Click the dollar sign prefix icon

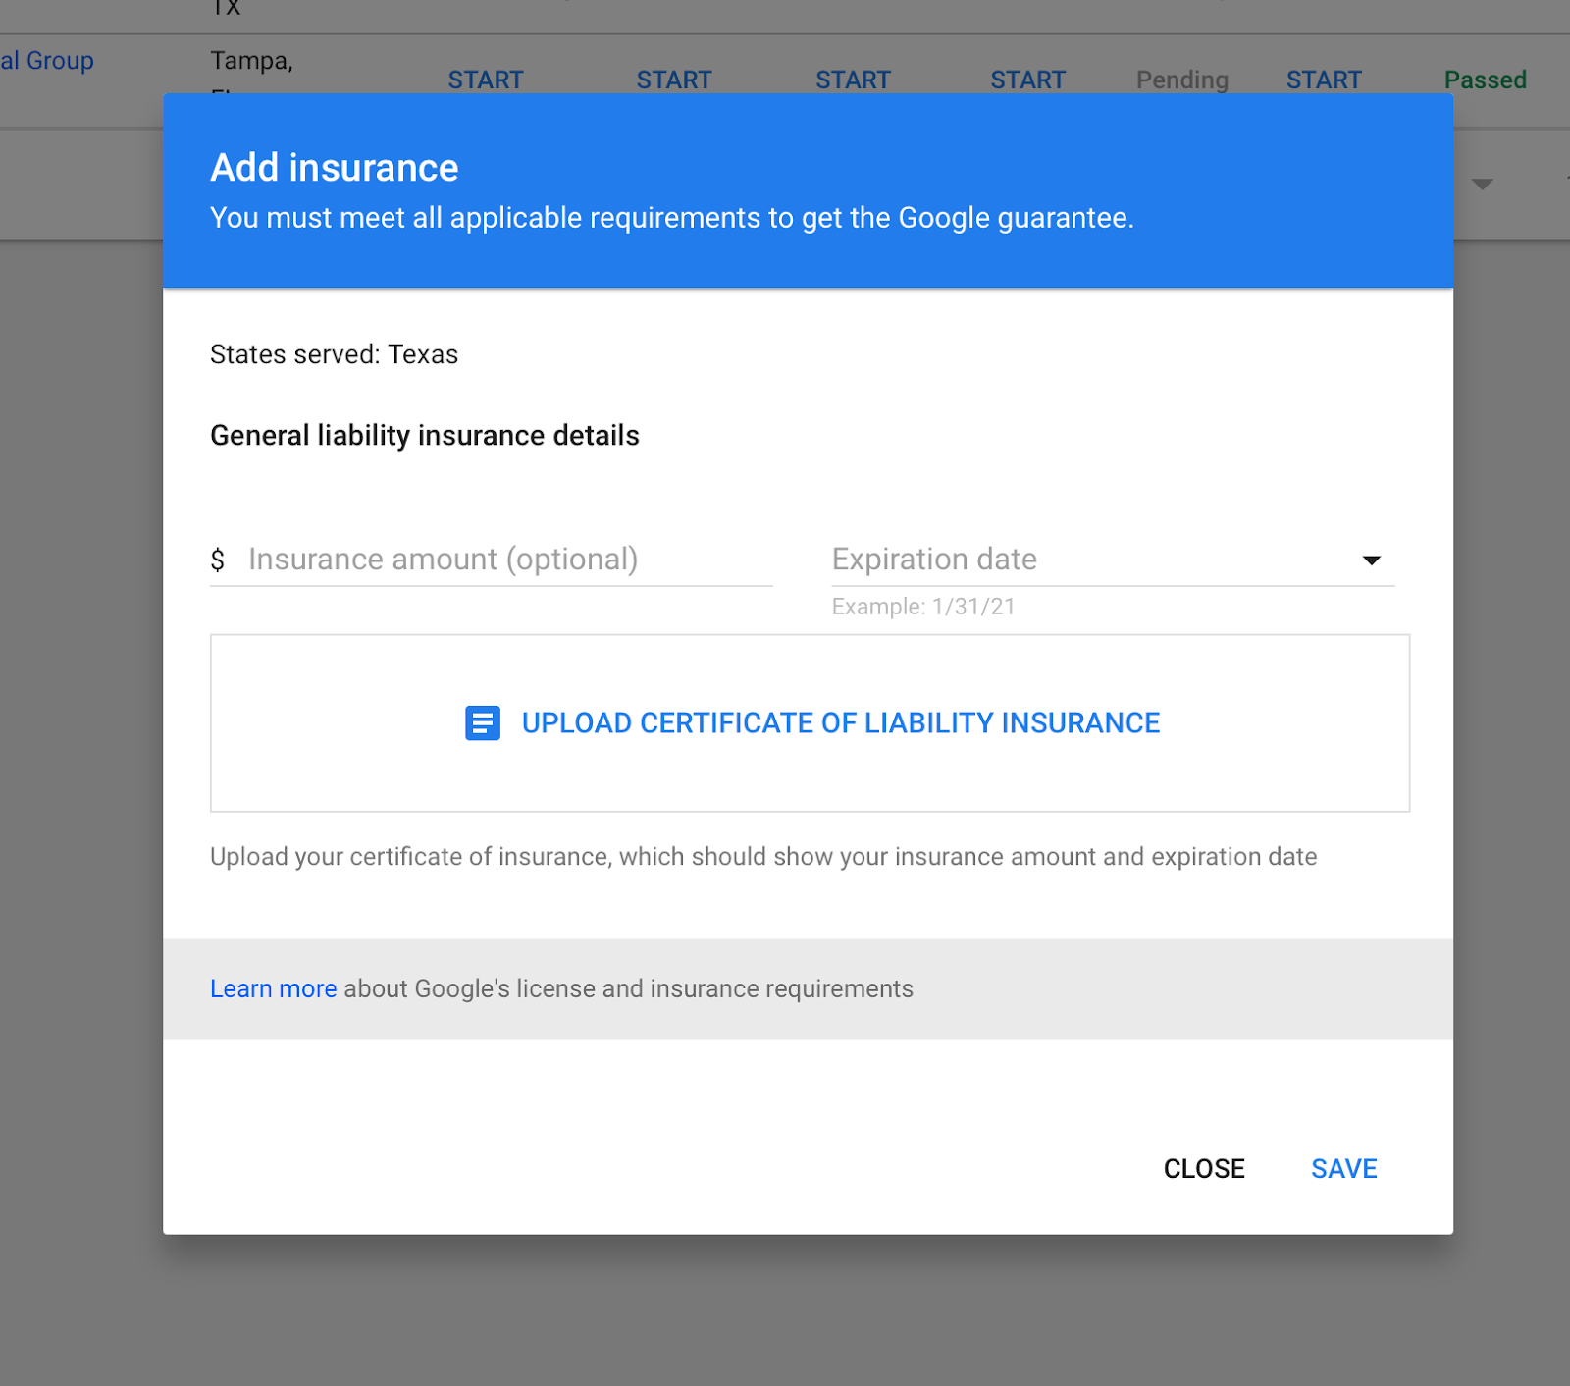218,560
